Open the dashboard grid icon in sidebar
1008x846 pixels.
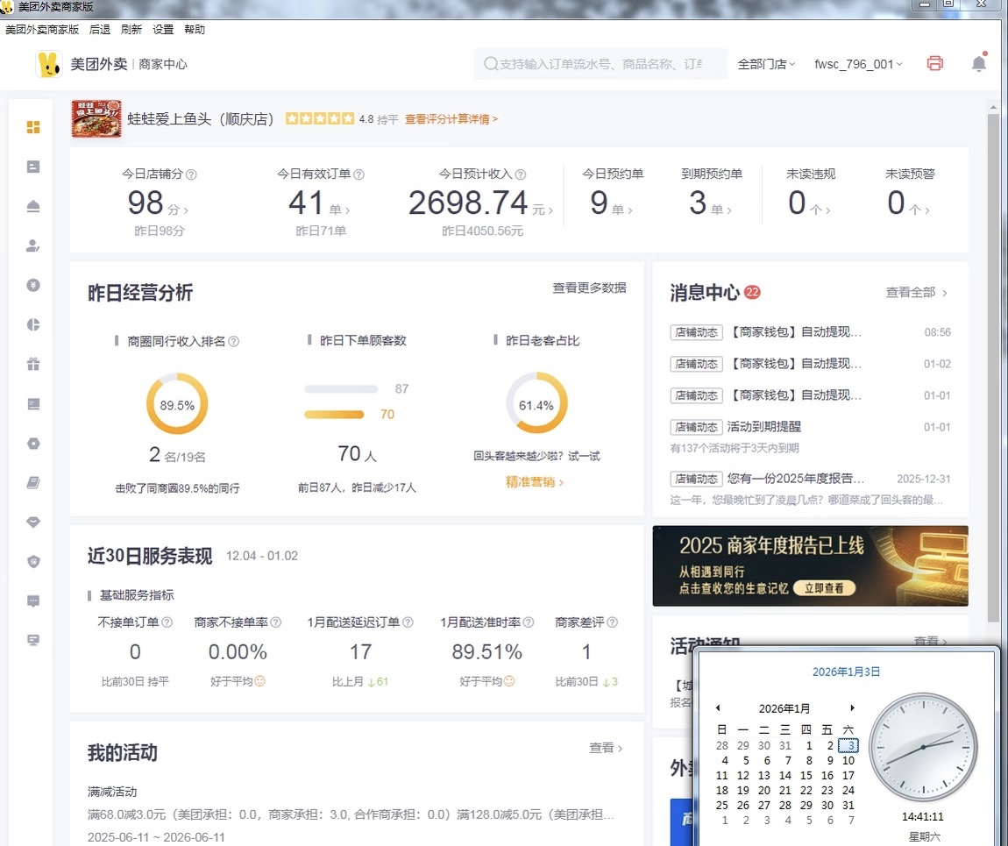point(32,127)
